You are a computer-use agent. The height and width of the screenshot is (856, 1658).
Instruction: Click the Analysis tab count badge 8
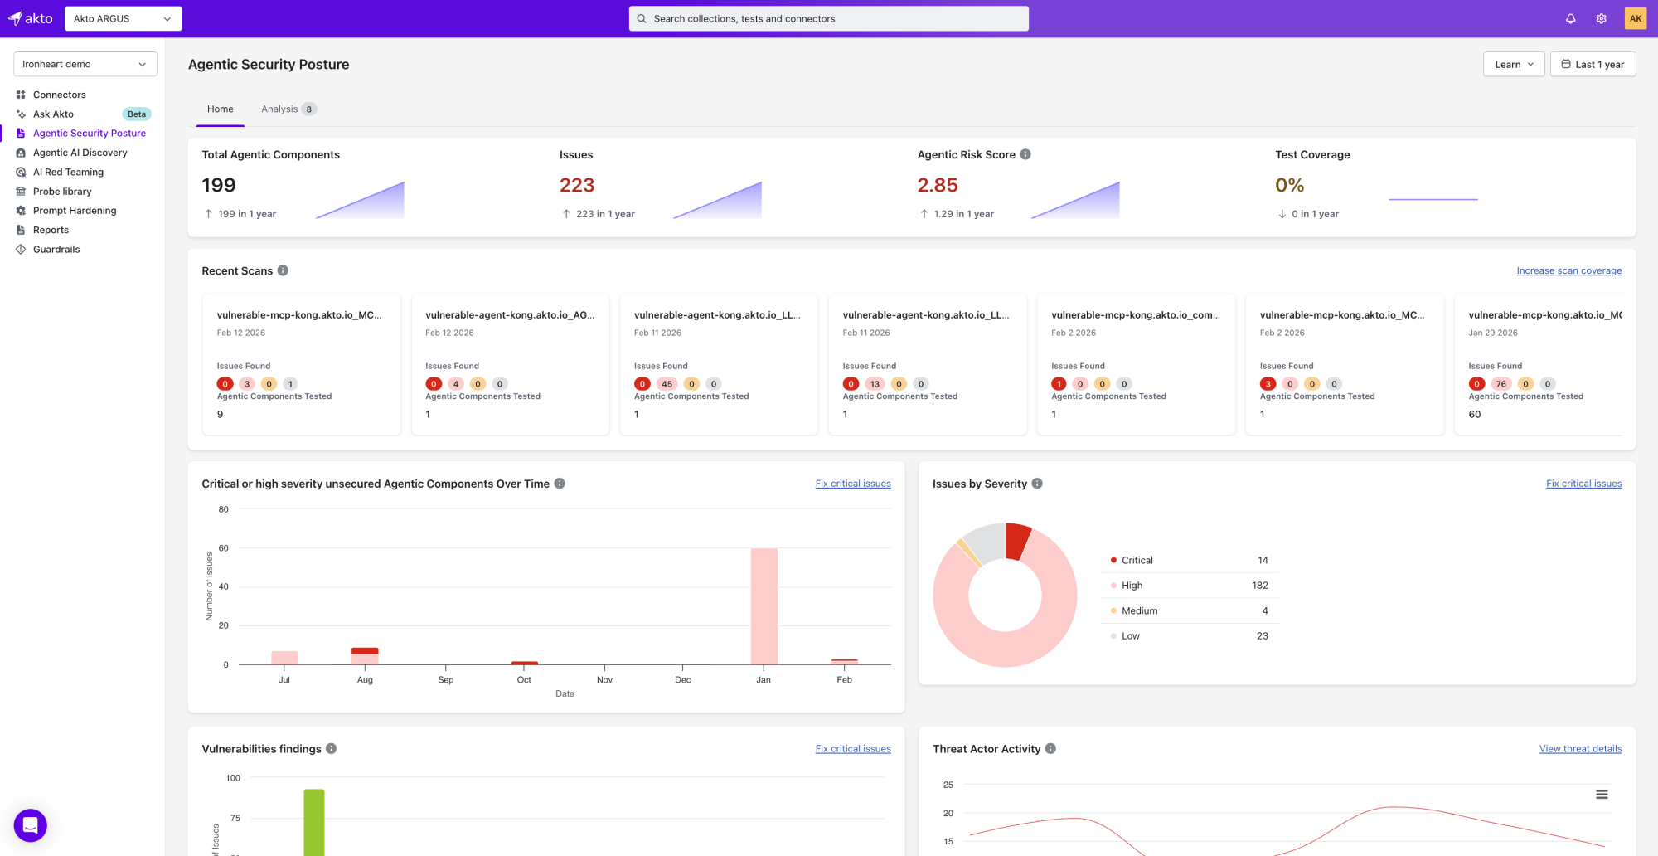point(309,109)
